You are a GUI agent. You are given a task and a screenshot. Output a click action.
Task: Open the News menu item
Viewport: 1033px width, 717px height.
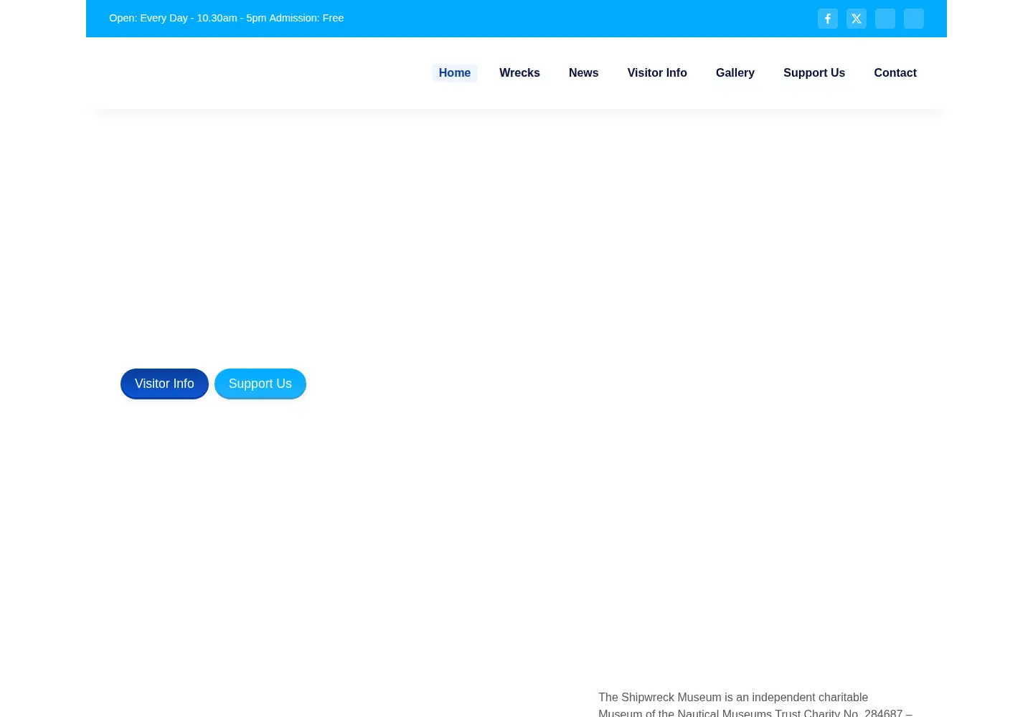[x=583, y=73]
